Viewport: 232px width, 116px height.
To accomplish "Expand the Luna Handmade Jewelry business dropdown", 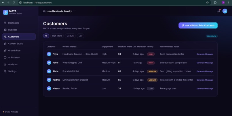I will coord(59,11).
